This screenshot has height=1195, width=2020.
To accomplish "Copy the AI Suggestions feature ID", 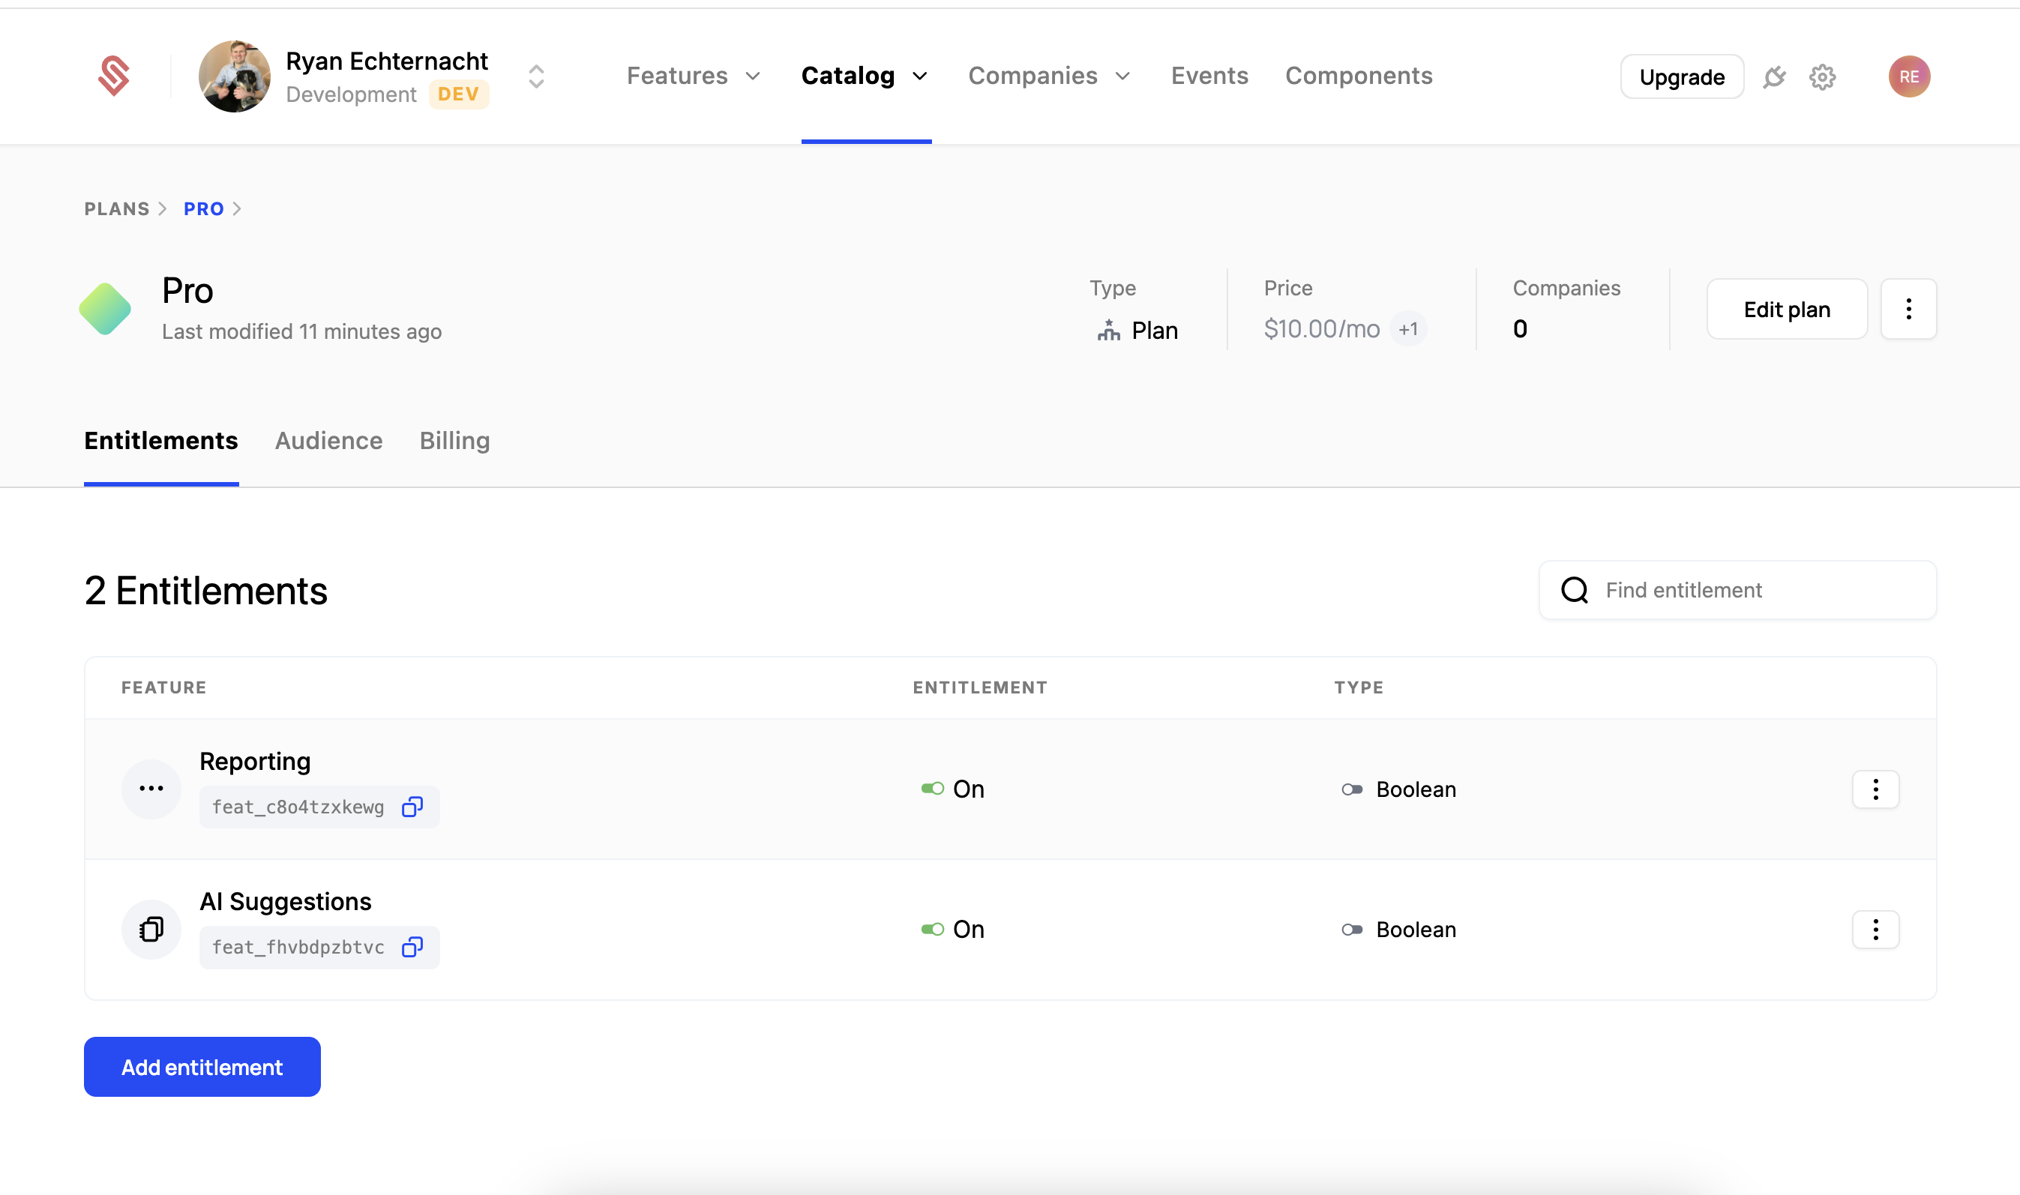I will pyautogui.click(x=412, y=947).
